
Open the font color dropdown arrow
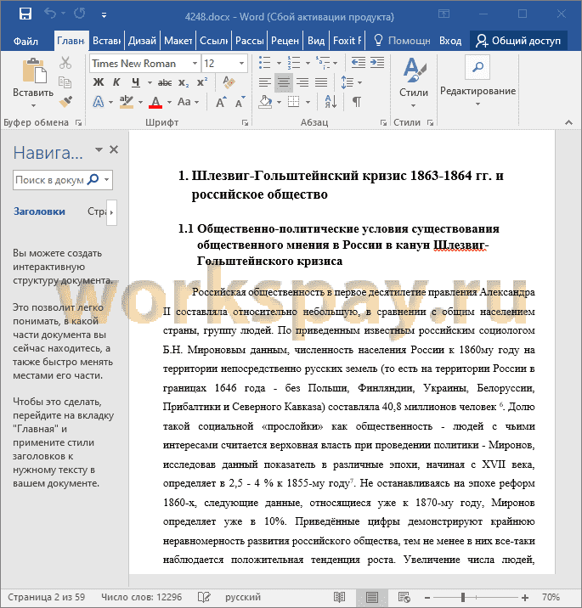coord(170,103)
